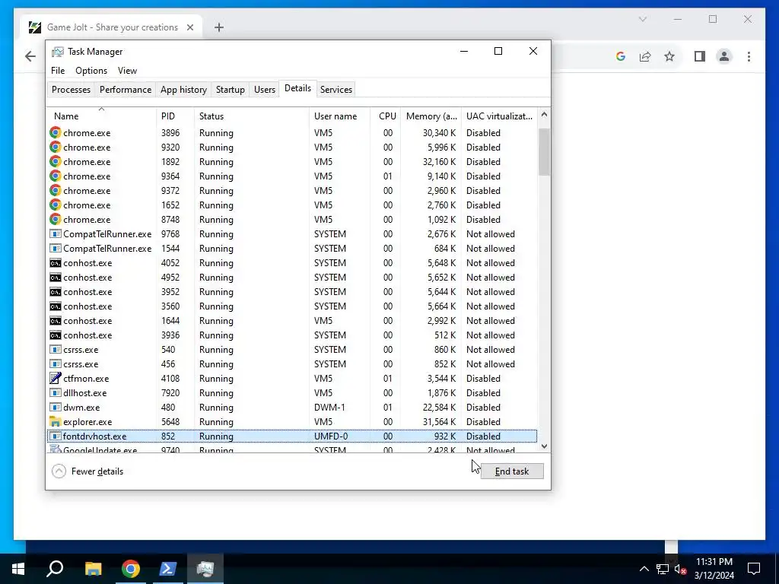This screenshot has height=584, width=779.
Task: Click conhost.exe icon for PID 1644
Action: [56, 321]
